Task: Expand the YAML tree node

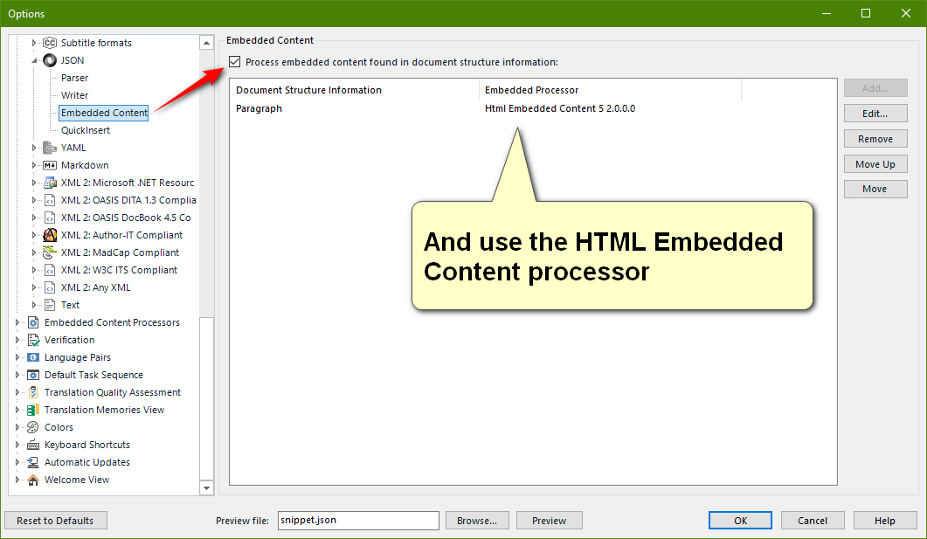Action: (x=34, y=148)
